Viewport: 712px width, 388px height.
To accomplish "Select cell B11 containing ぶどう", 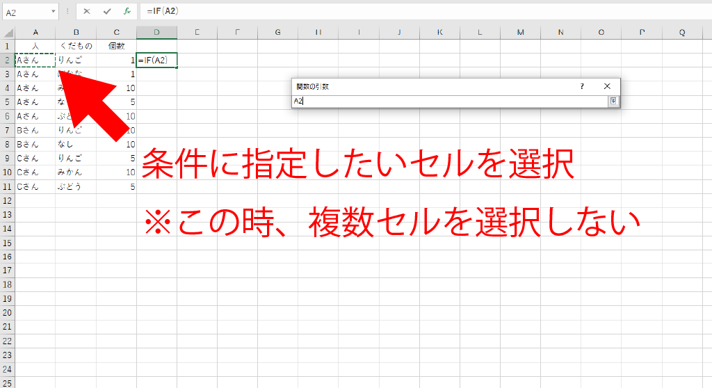I will pyautogui.click(x=76, y=186).
